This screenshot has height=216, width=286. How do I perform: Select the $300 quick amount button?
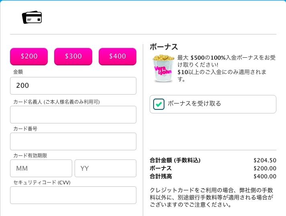coord(73,57)
